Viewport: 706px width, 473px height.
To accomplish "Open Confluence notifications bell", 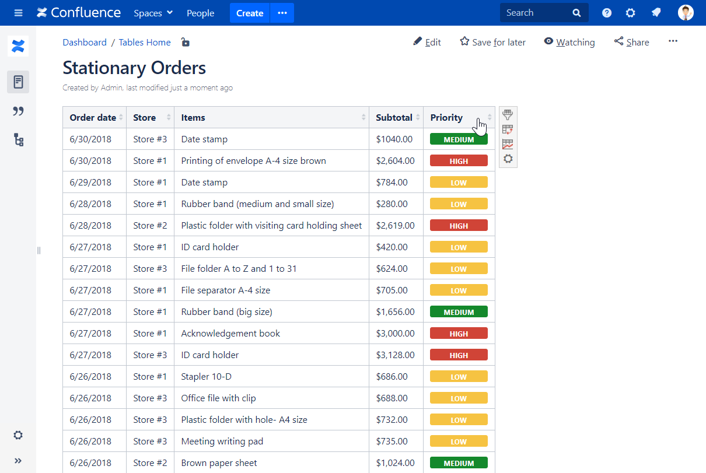I will (x=655, y=12).
